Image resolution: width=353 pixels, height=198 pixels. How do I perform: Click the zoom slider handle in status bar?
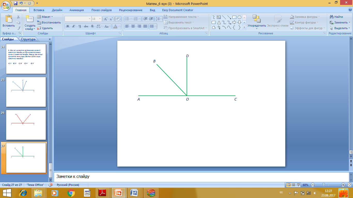pyautogui.click(x=323, y=185)
